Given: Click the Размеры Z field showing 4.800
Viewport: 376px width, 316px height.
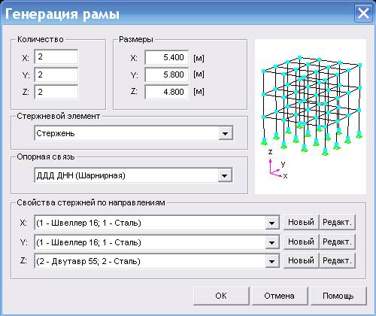Looking at the screenshot, I should [x=166, y=92].
